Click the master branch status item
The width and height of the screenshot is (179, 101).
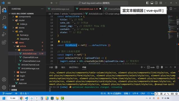pos(8,93)
